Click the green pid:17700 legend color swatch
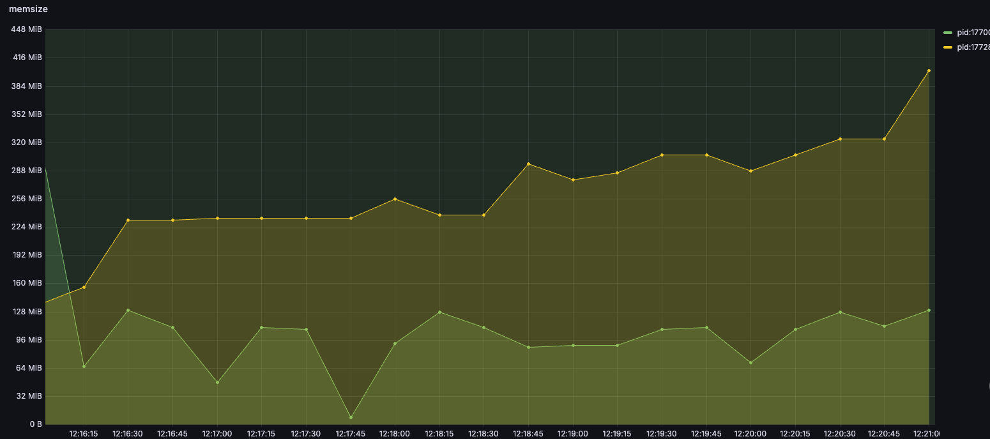 pyautogui.click(x=947, y=32)
